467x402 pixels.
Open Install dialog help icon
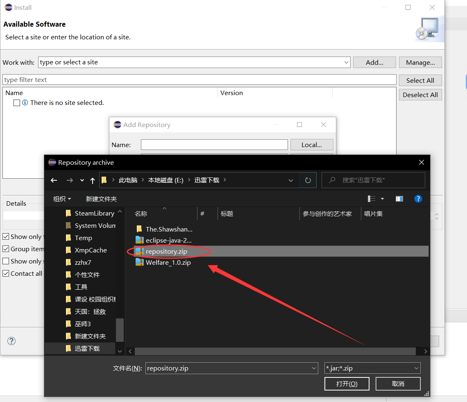click(x=11, y=341)
